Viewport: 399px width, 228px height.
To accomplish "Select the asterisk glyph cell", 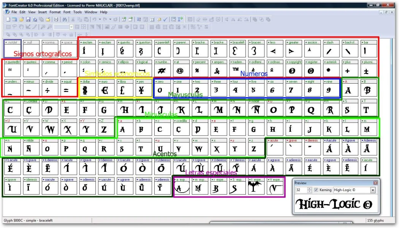I will (331, 68).
